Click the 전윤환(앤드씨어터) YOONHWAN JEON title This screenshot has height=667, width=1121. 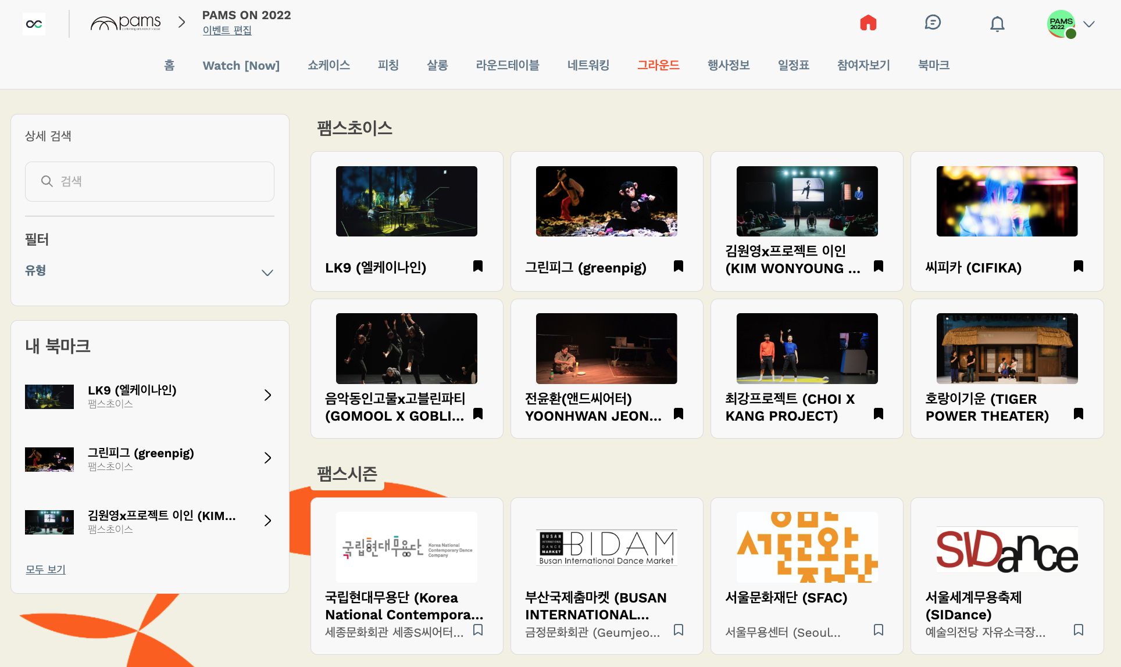pyautogui.click(x=593, y=407)
